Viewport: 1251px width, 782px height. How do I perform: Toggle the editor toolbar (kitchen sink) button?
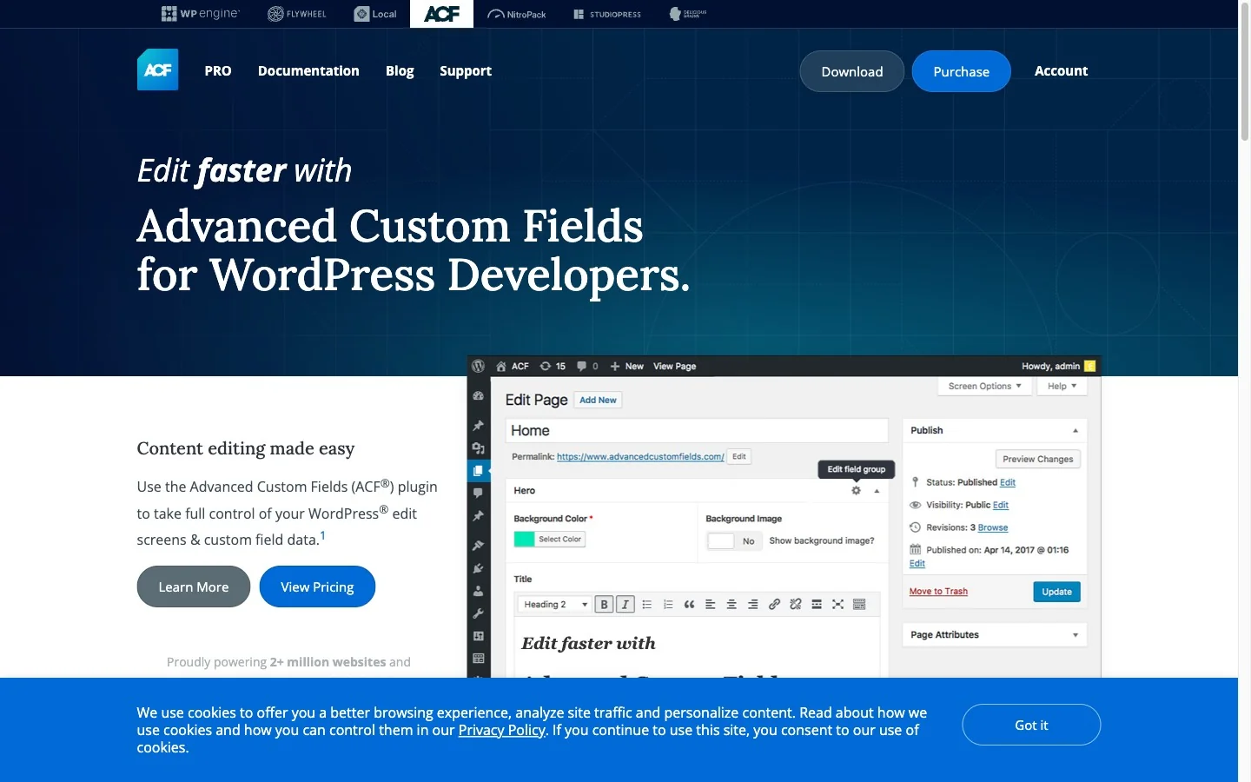point(859,605)
